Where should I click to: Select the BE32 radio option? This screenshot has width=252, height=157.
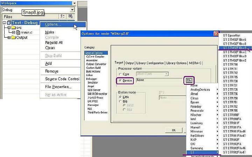(x=124, y=105)
